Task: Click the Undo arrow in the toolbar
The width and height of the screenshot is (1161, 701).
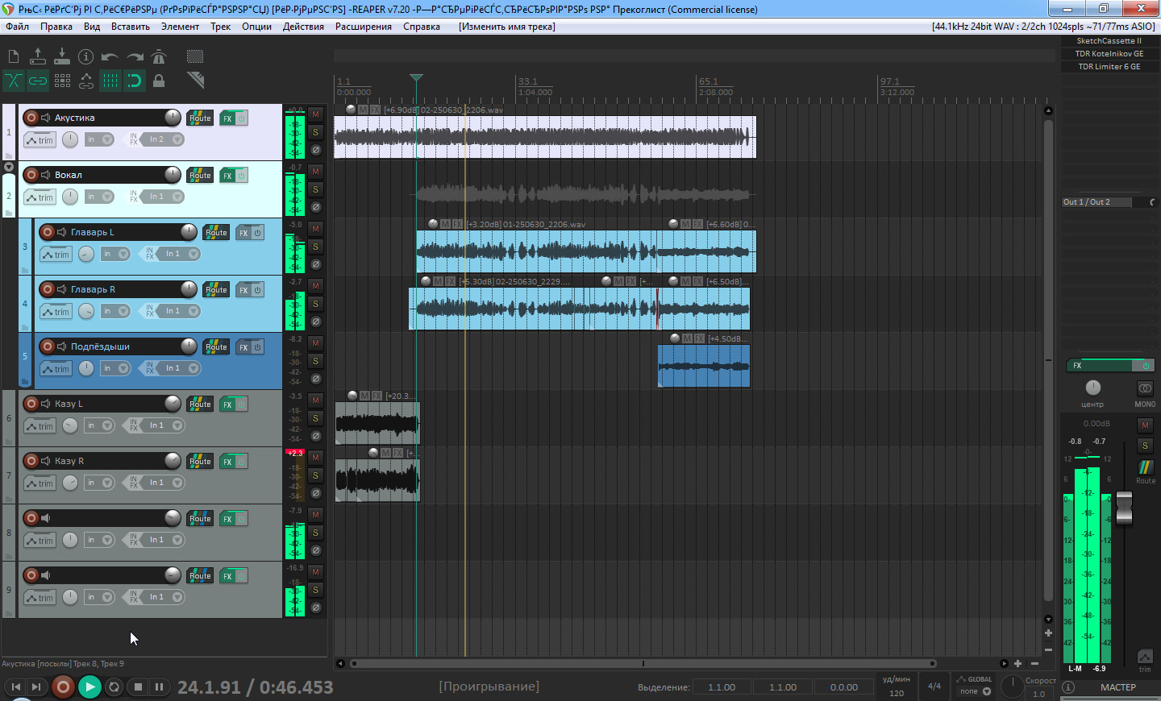Action: [110, 56]
